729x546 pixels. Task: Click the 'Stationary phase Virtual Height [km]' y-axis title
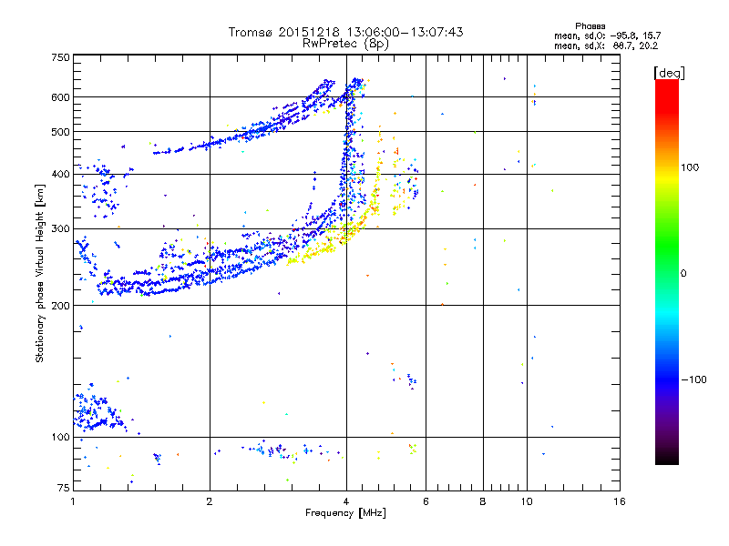[40, 273]
